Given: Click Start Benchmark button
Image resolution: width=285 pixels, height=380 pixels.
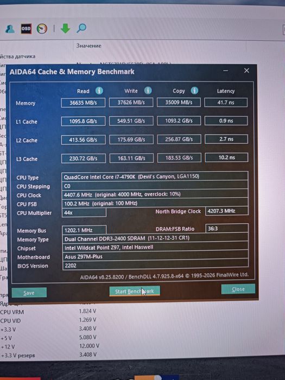Looking at the screenshot, I should [135, 291].
